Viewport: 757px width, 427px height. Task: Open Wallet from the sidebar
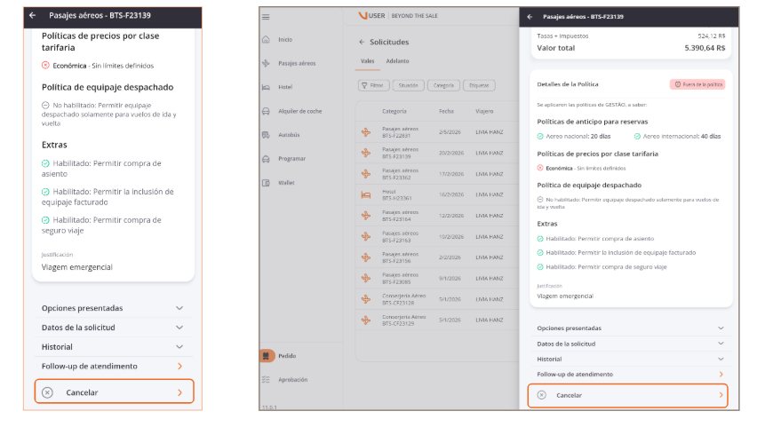pos(267,182)
